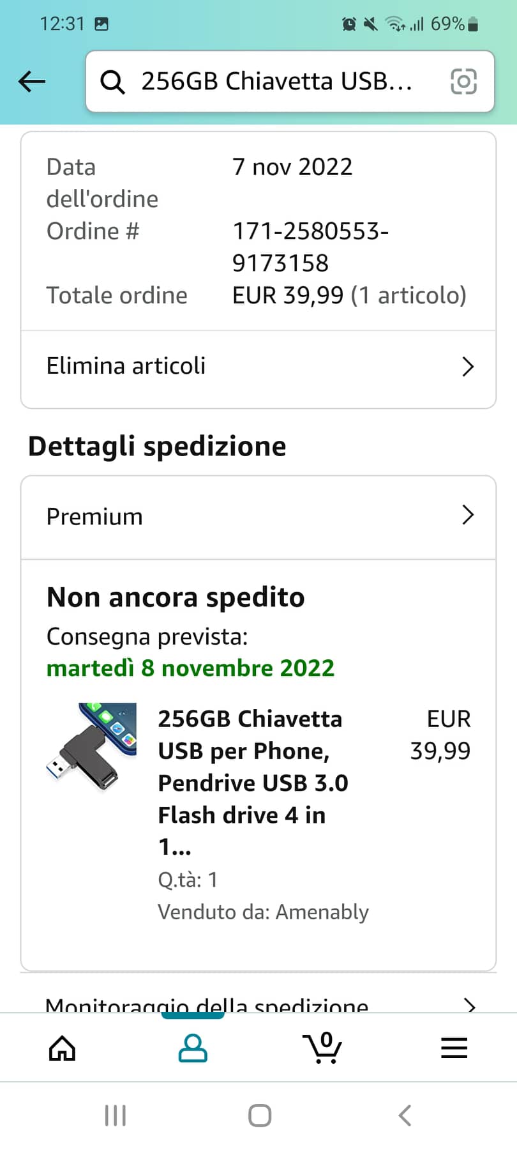Open the shopping cart icon
517x1150 pixels.
pyautogui.click(x=322, y=1048)
